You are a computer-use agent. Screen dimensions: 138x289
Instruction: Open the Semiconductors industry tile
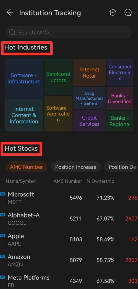[58, 77]
